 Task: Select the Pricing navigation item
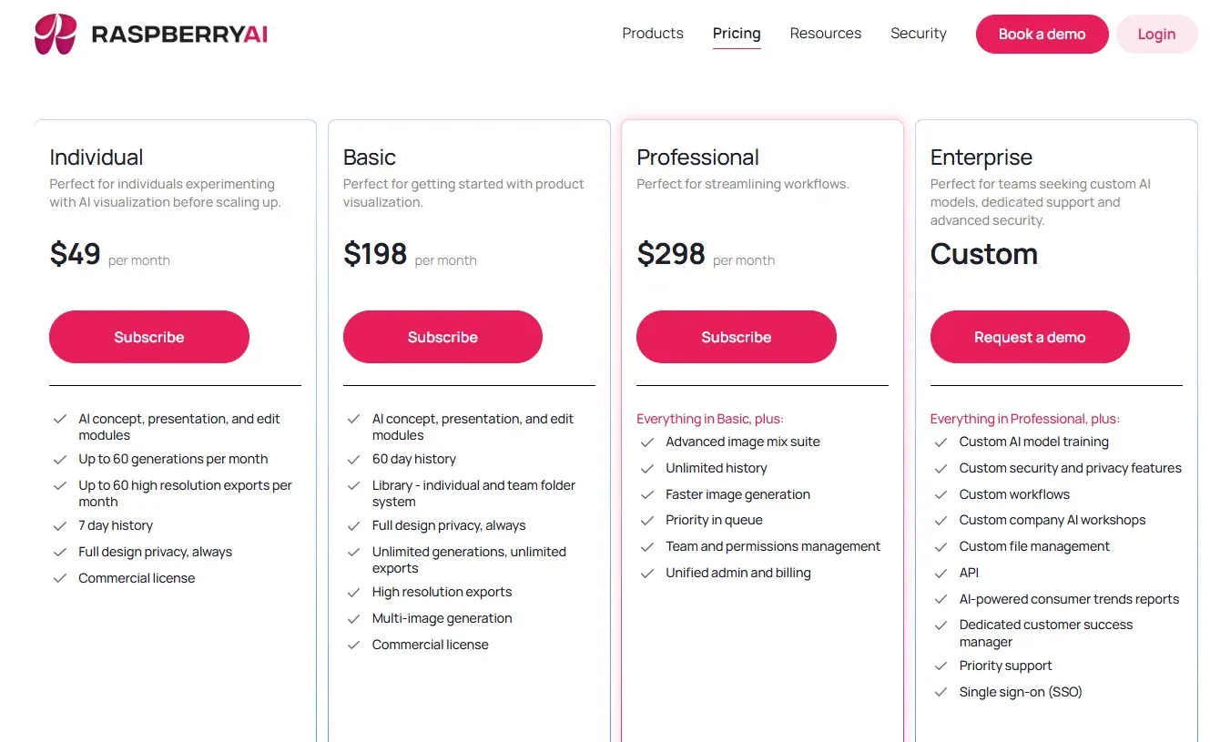pos(737,33)
